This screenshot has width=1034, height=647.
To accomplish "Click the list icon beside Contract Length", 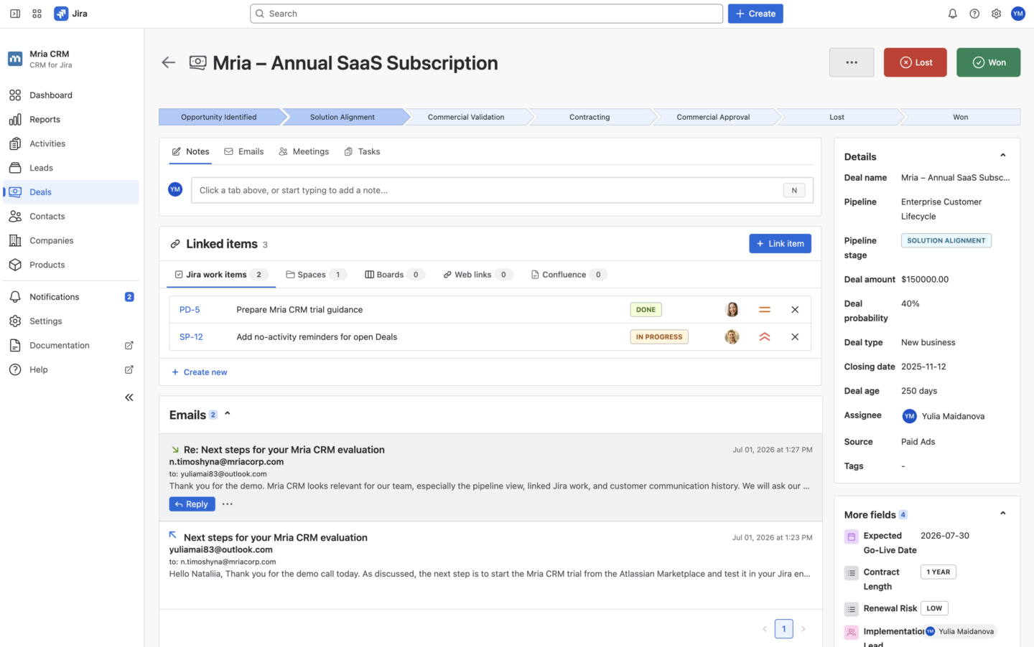I will [852, 573].
